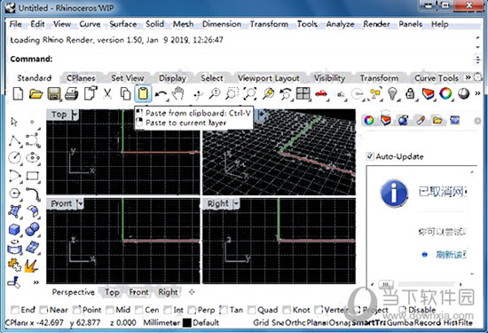Enable the End osnap checkbox
The height and width of the screenshot is (333, 488).
click(x=14, y=310)
